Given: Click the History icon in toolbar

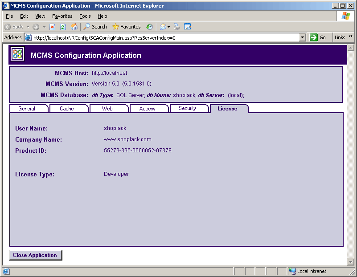Looking at the screenshot, I should tap(149, 27).
